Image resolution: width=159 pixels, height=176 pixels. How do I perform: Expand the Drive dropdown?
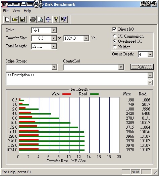point(54,30)
